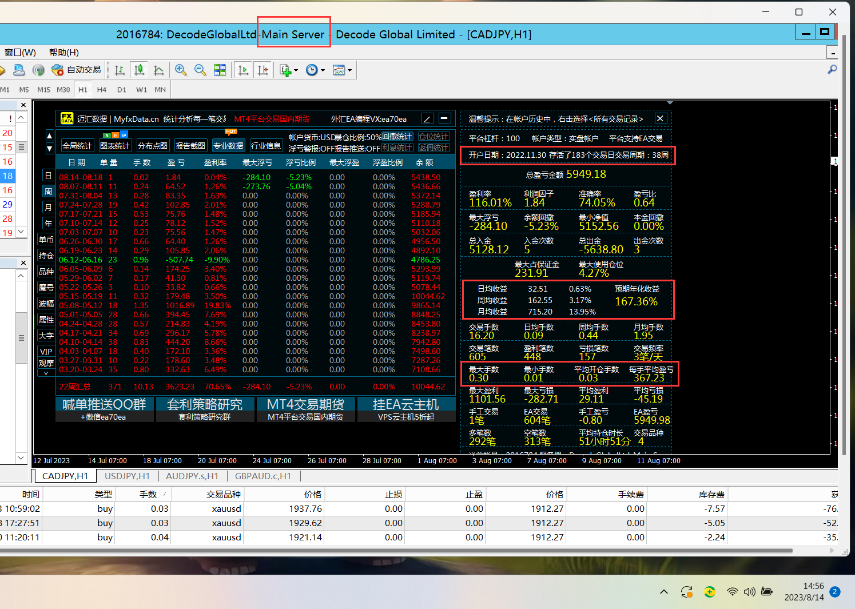
Task: Toggle chart auto scroll
Action: click(243, 70)
